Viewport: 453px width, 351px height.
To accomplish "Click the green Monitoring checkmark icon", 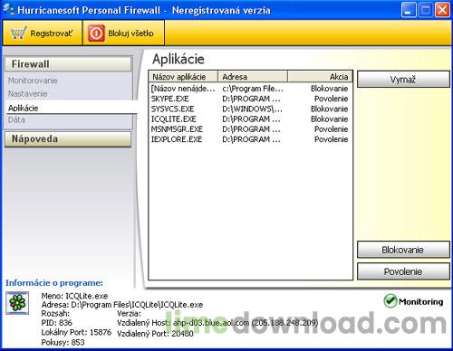I will (x=390, y=301).
